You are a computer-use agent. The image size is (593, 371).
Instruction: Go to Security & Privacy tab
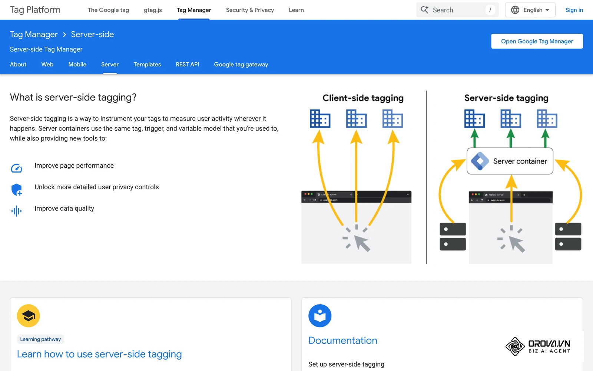tap(250, 10)
